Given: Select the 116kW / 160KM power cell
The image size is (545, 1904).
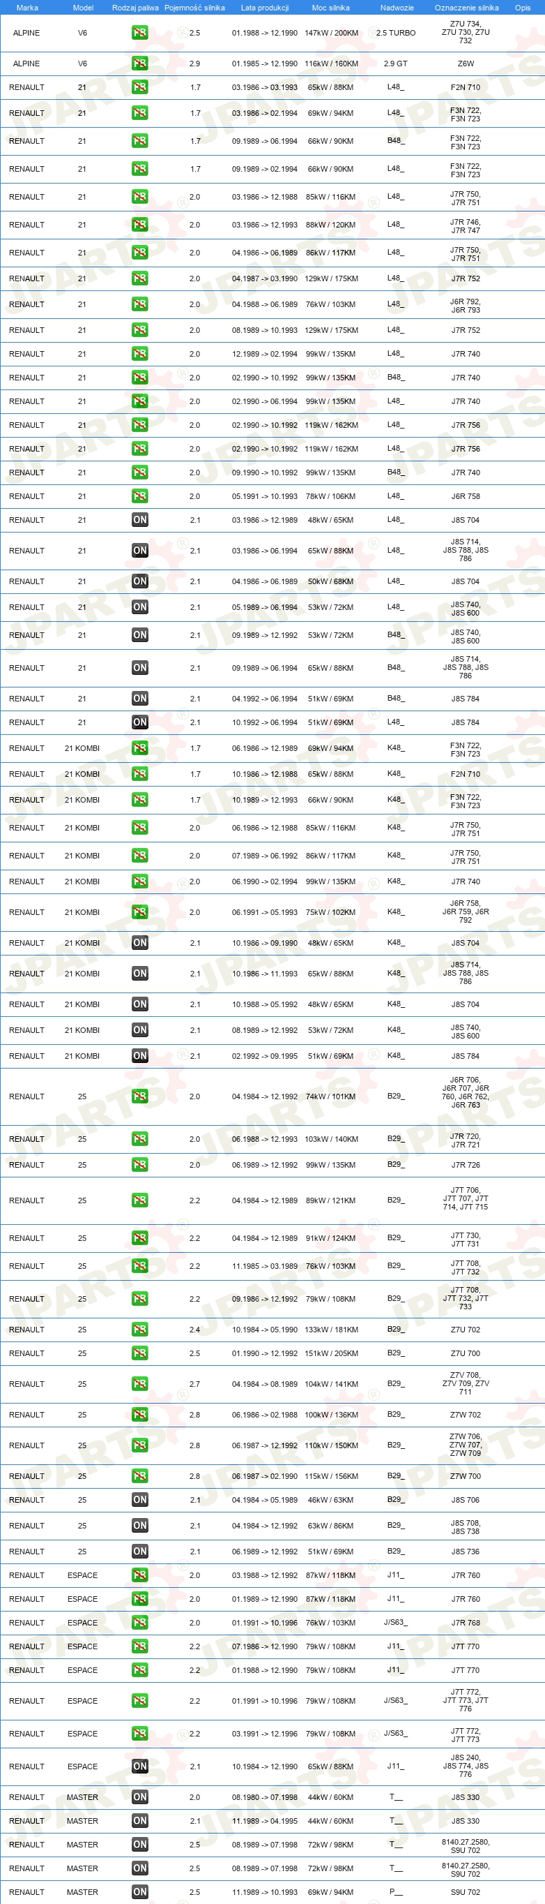Looking at the screenshot, I should tap(332, 64).
